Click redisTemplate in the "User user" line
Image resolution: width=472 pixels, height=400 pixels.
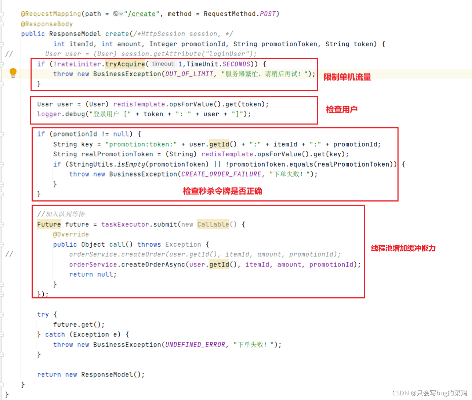[x=139, y=104]
